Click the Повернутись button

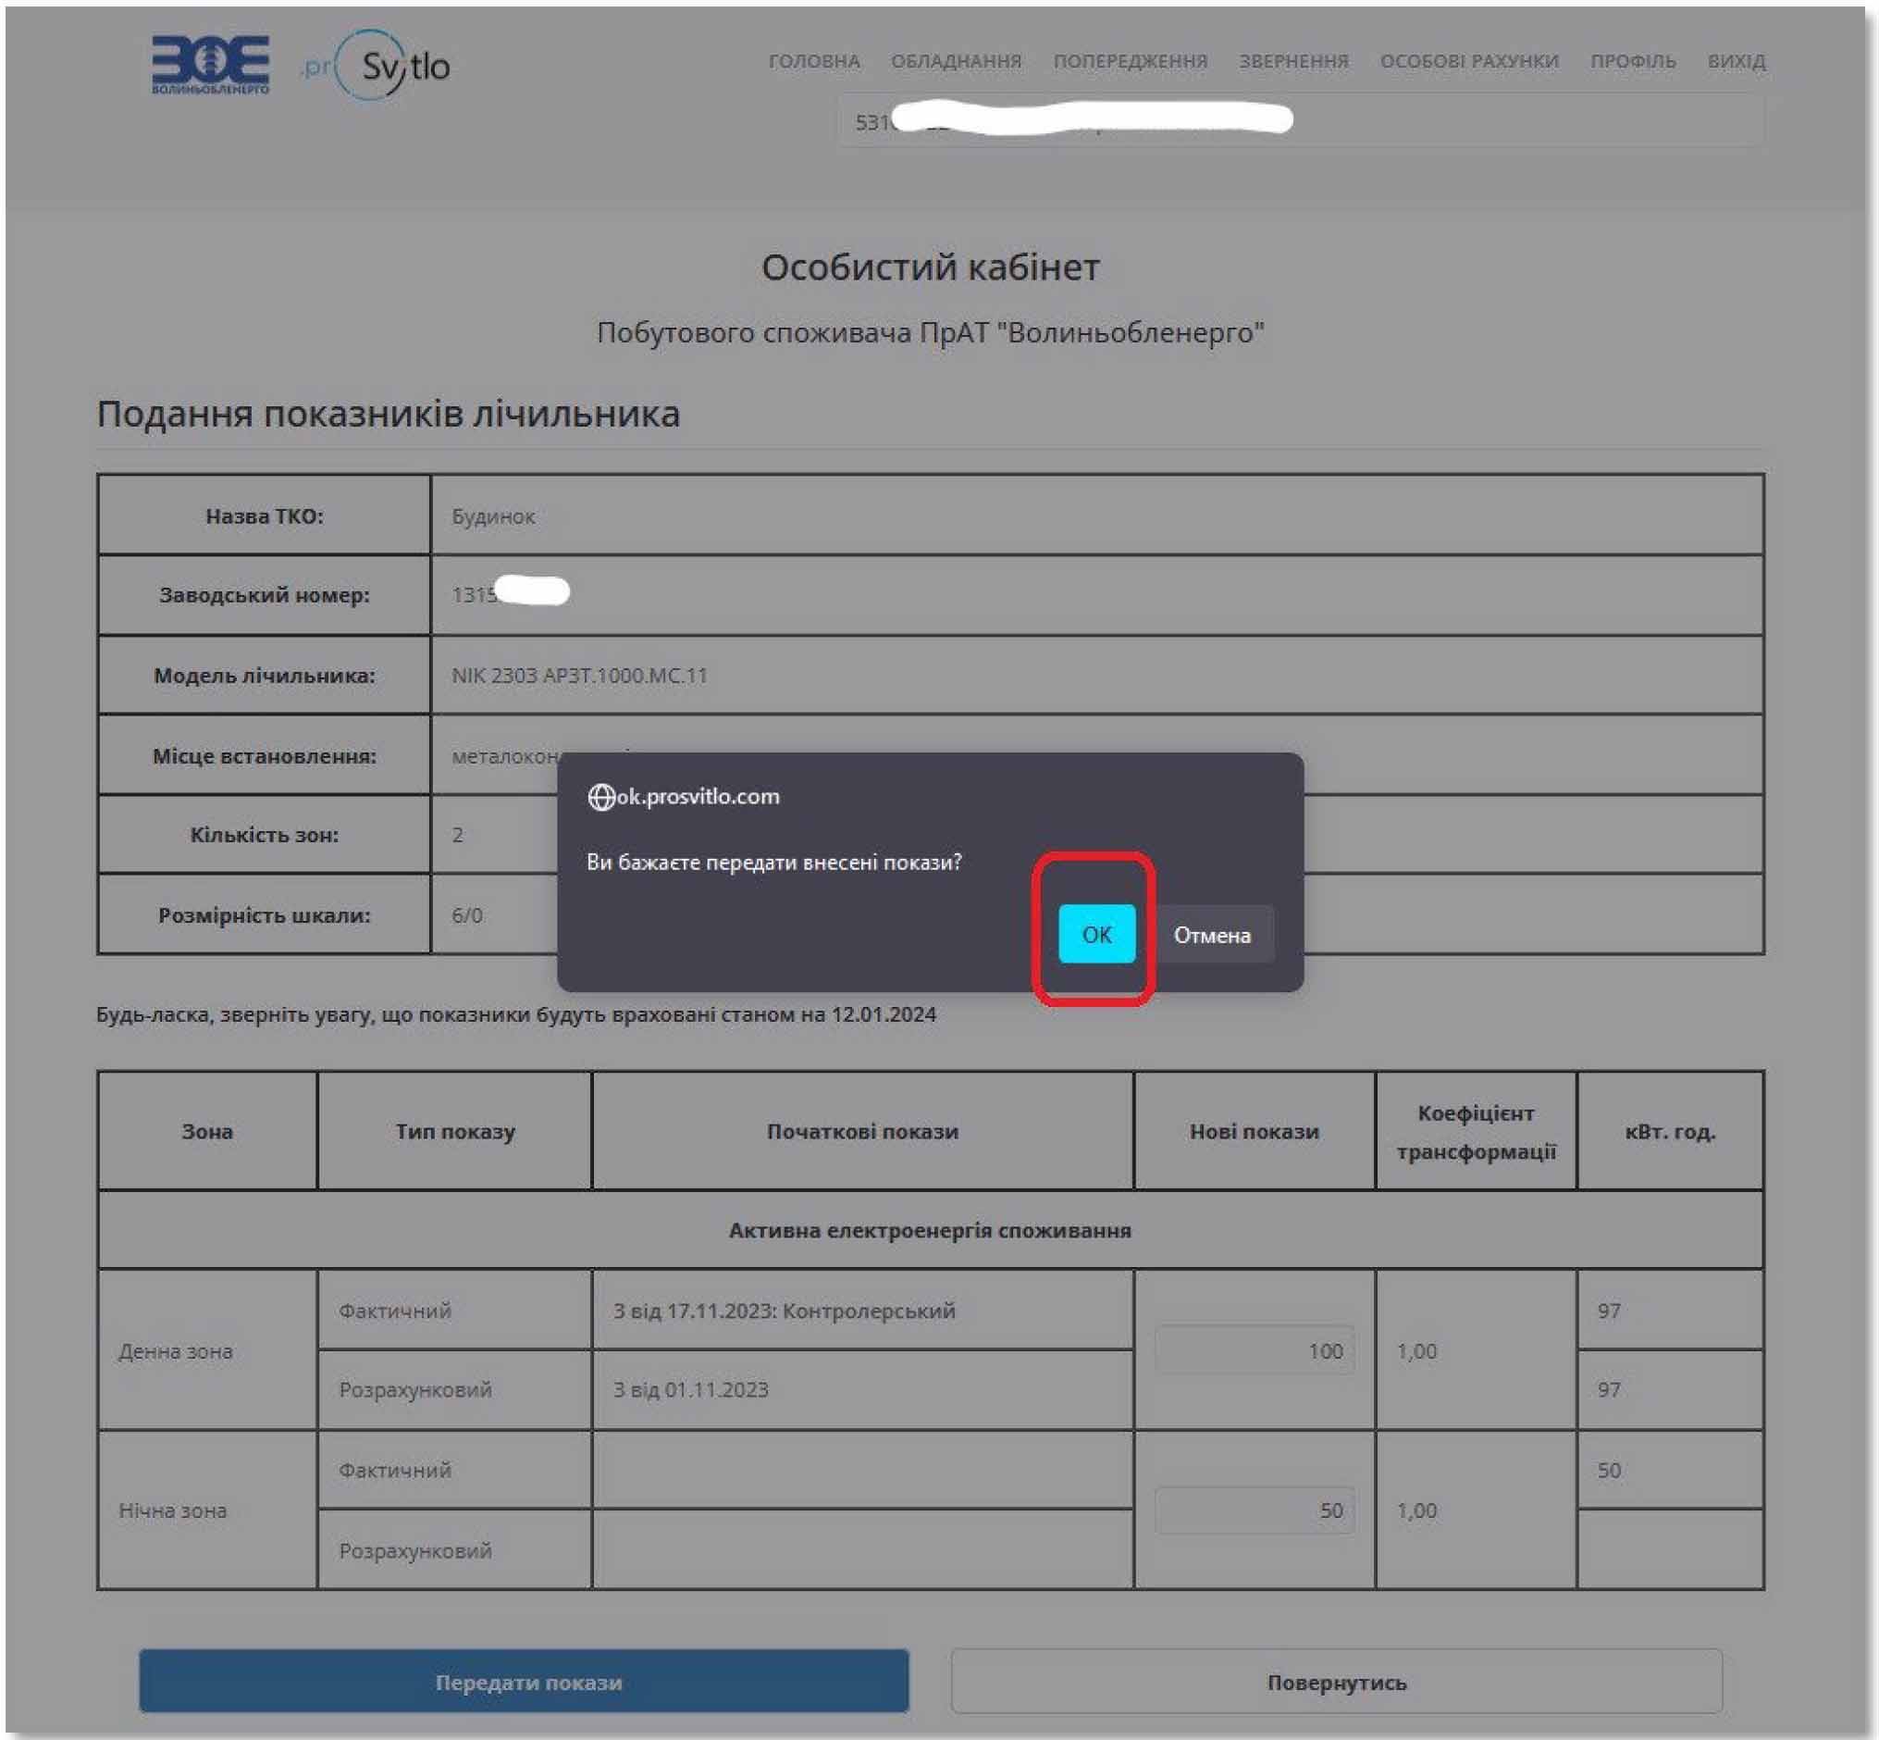click(x=1337, y=1682)
